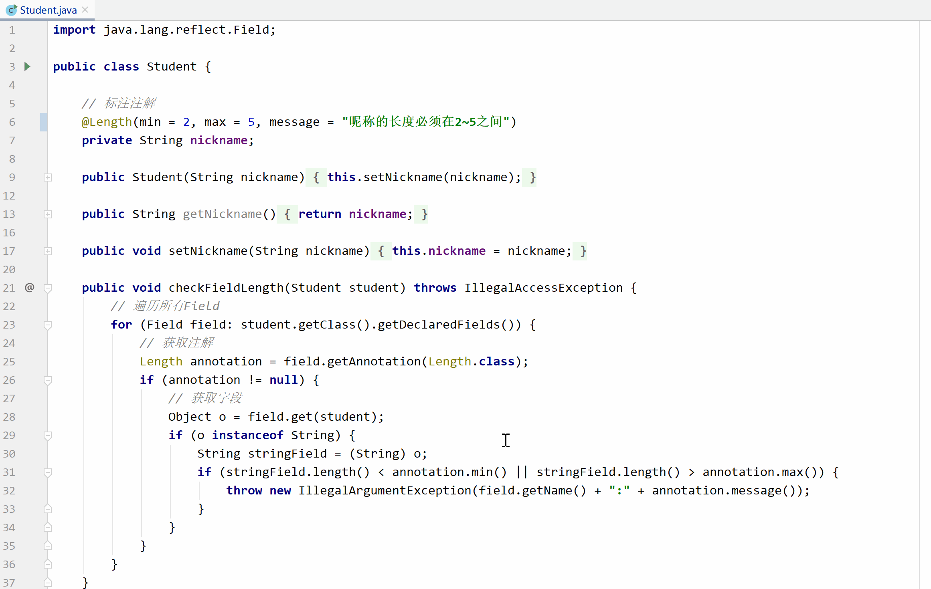
Task: Collapse the stringField.length check fold marker
Action: click(48, 472)
